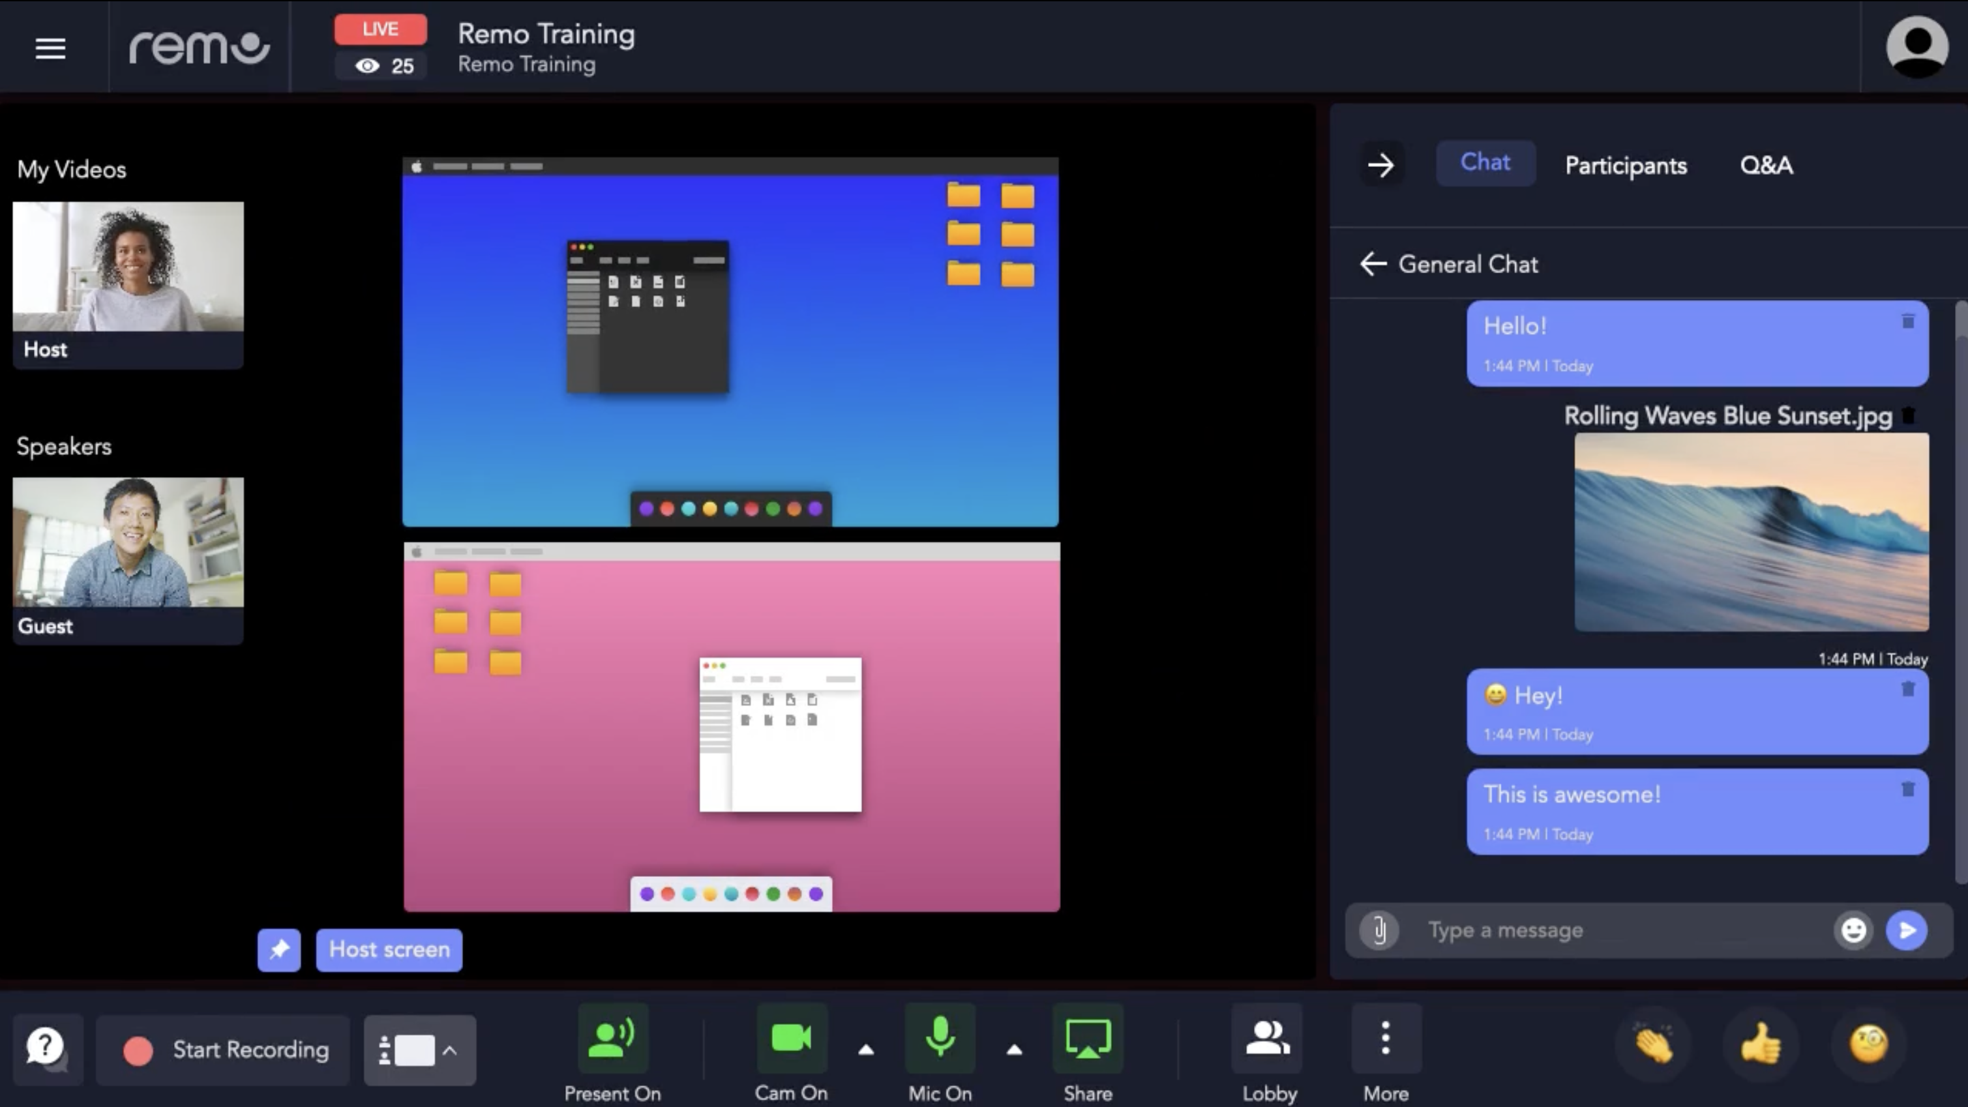Switch to the Participants tab
The width and height of the screenshot is (1968, 1107).
1626,165
